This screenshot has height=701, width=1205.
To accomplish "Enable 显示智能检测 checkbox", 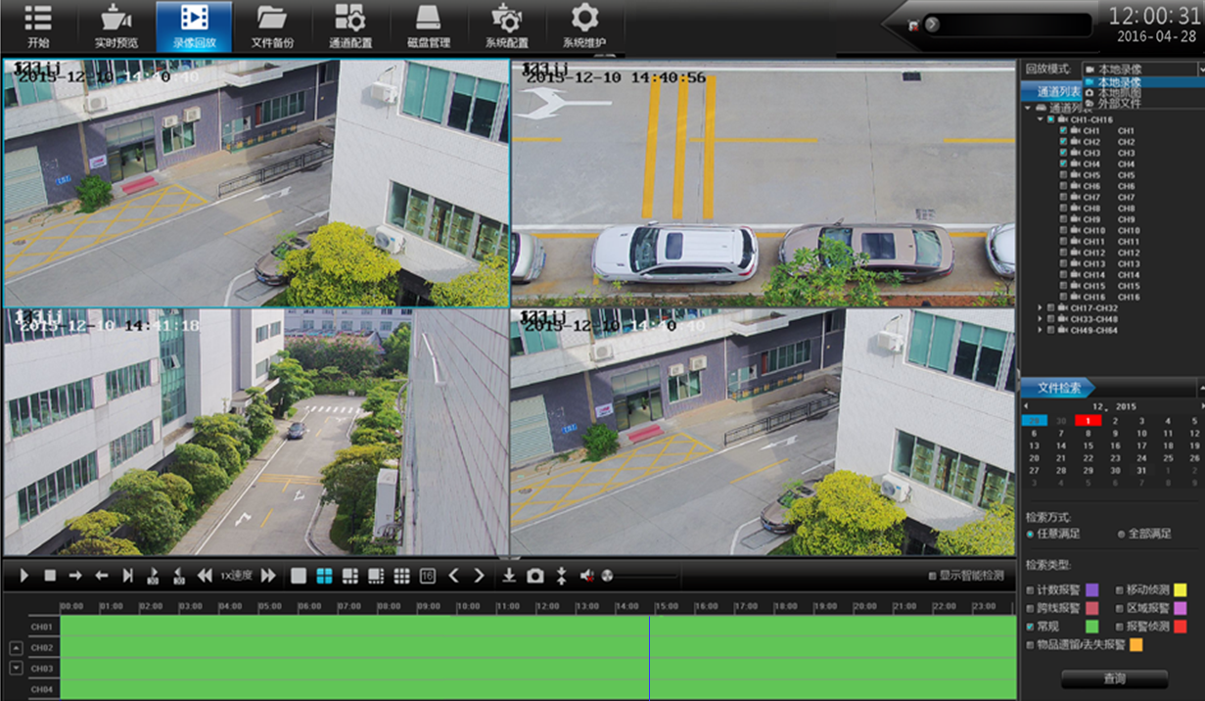I will click(x=931, y=576).
